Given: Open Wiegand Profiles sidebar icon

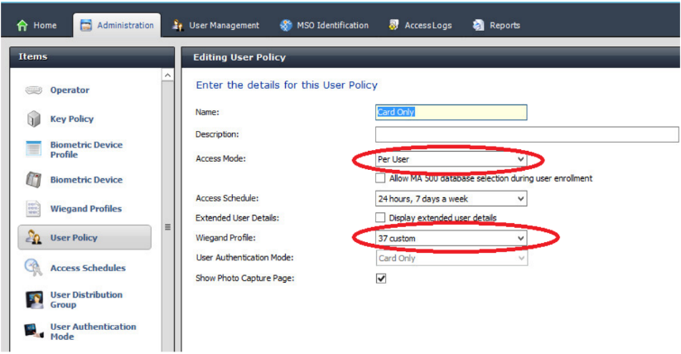Looking at the screenshot, I should 33,209.
